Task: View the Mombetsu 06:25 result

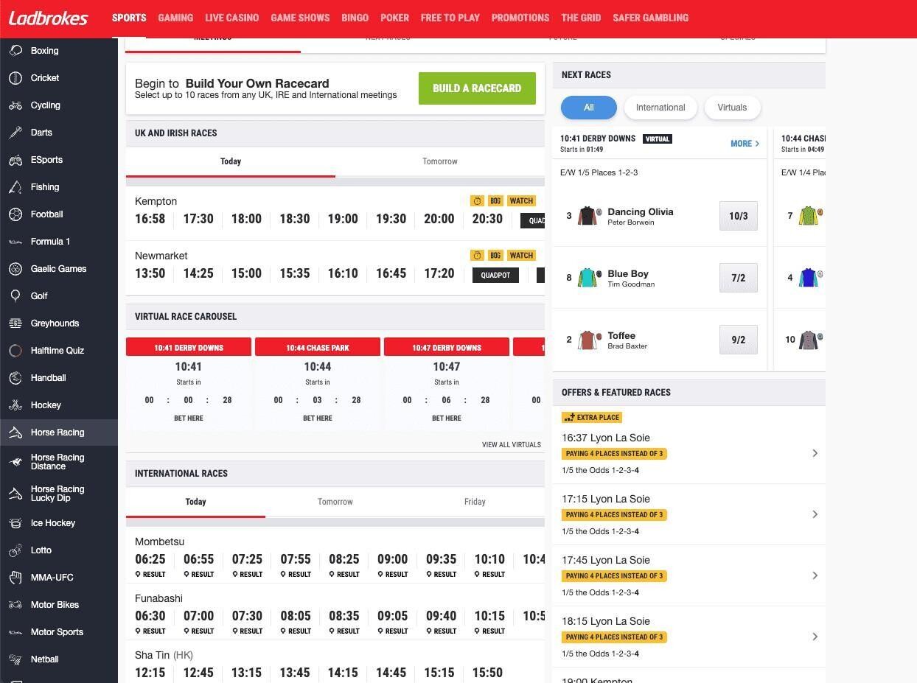Action: click(150, 575)
